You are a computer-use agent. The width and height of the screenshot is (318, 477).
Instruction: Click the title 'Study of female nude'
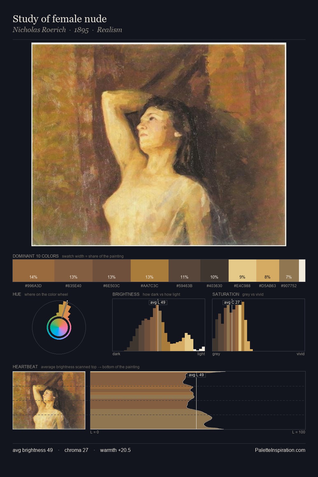tap(59, 19)
